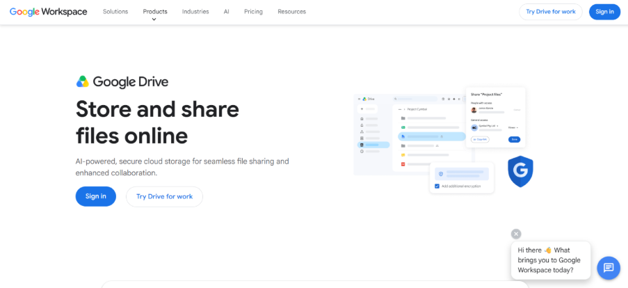Click the plus New button in Drive mockup
Image resolution: width=628 pixels, height=288 pixels.
coord(367,109)
